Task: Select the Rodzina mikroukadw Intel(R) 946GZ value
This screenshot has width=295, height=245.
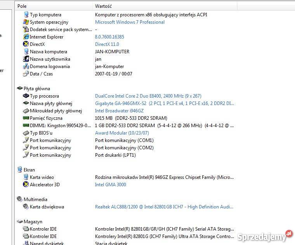Action: [x=164, y=177]
